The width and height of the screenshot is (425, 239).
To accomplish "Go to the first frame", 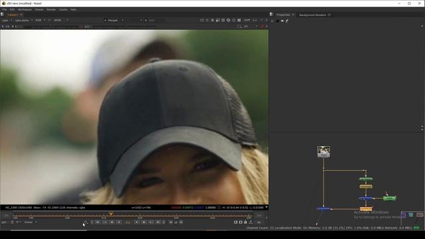I will coord(98,222).
